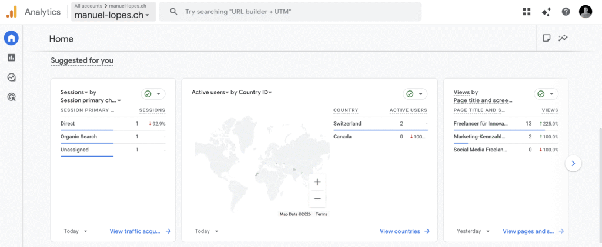The height and width of the screenshot is (247, 602).
Task: Click the sparkle AI assistant icon
Action: [546, 12]
